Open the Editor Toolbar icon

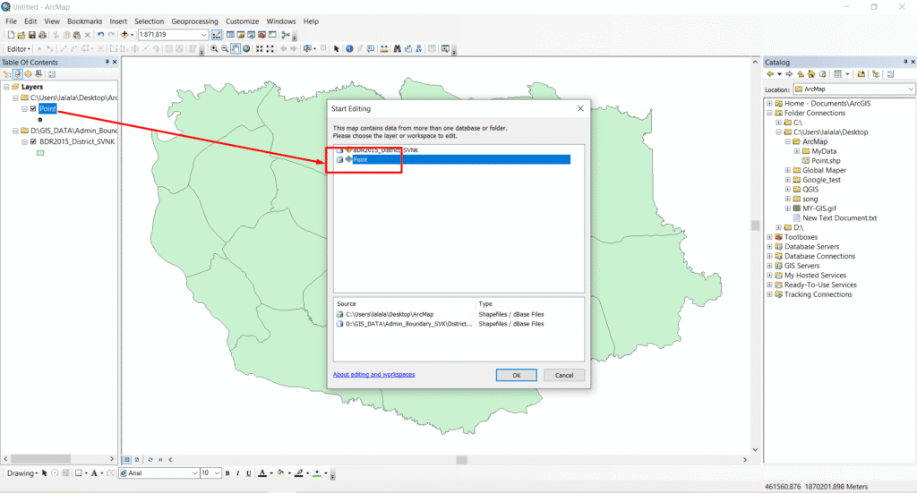click(217, 35)
